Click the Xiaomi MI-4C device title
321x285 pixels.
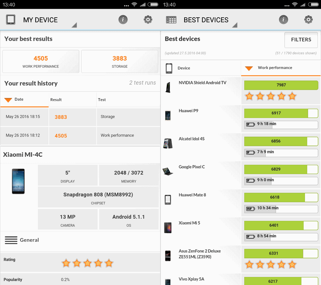23,155
